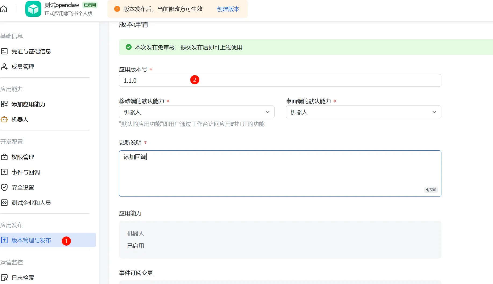This screenshot has width=493, height=284.
Task: Click the 测试企业和人员 code icon
Action: 4,203
